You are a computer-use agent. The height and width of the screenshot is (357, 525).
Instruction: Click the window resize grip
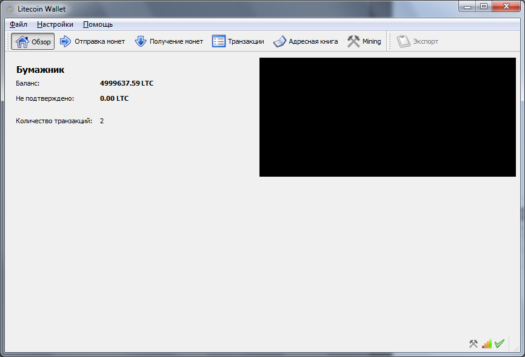click(x=516, y=348)
